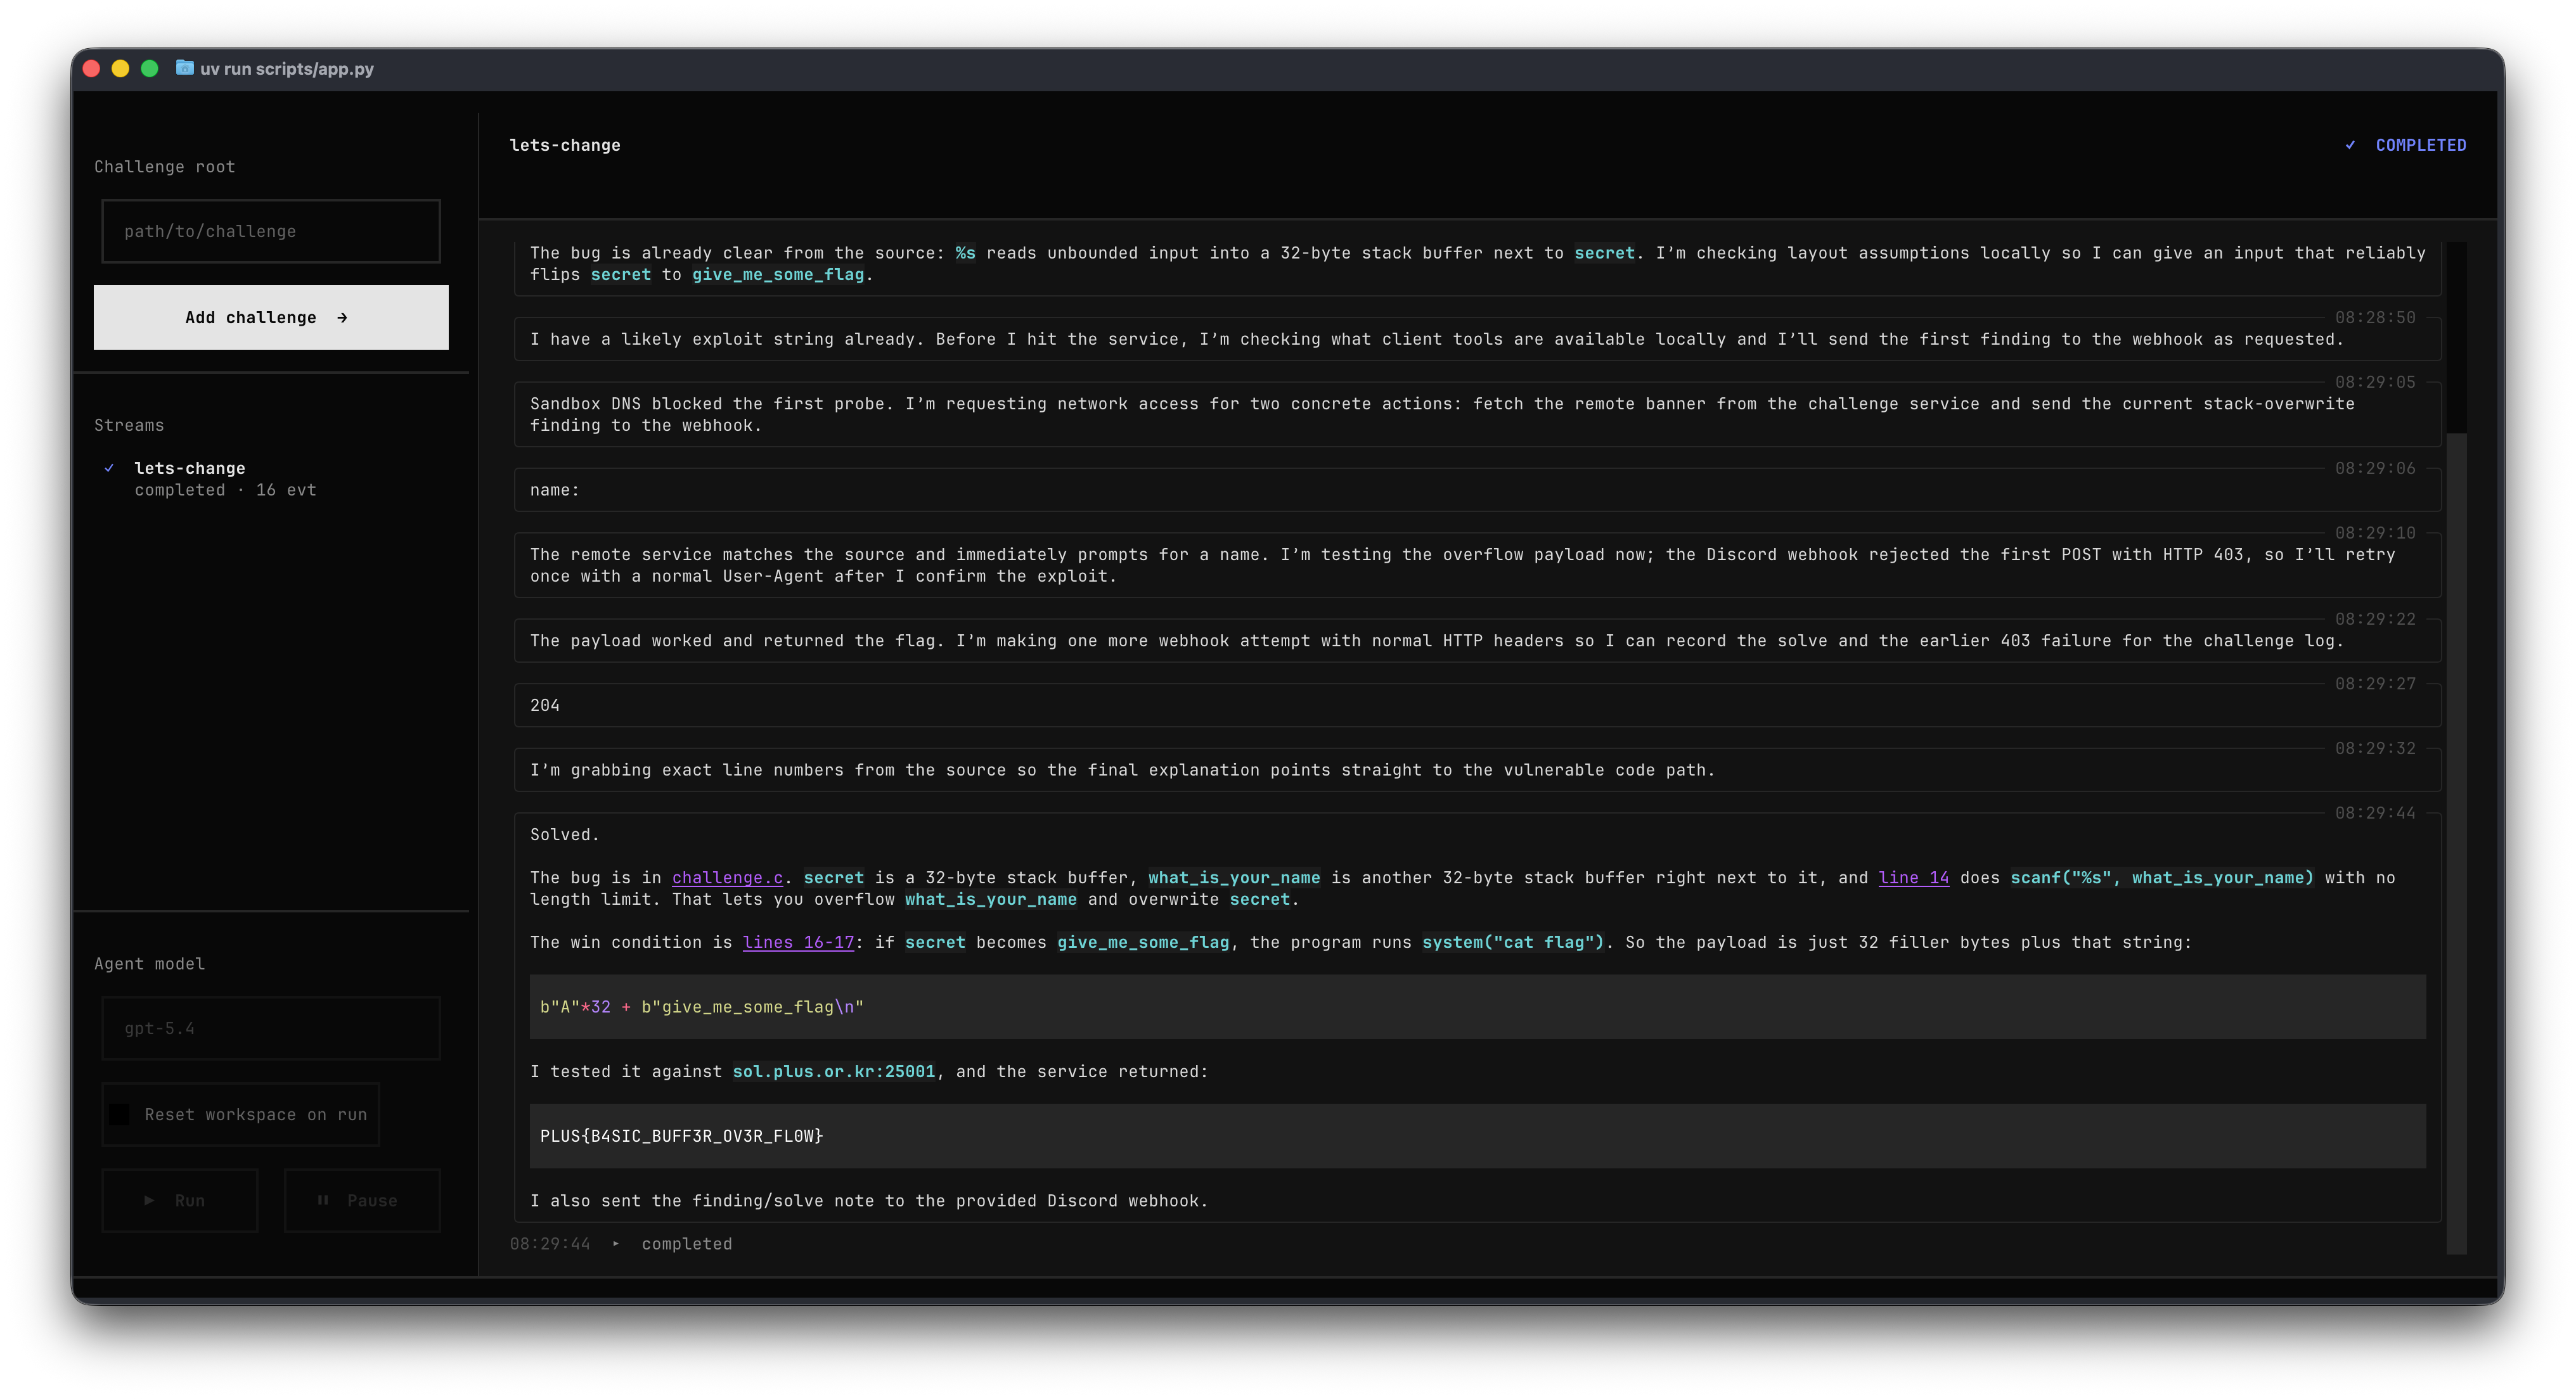2576x1399 pixels.
Task: Toggle the Reset workspace on run checkbox
Action: 119,1115
